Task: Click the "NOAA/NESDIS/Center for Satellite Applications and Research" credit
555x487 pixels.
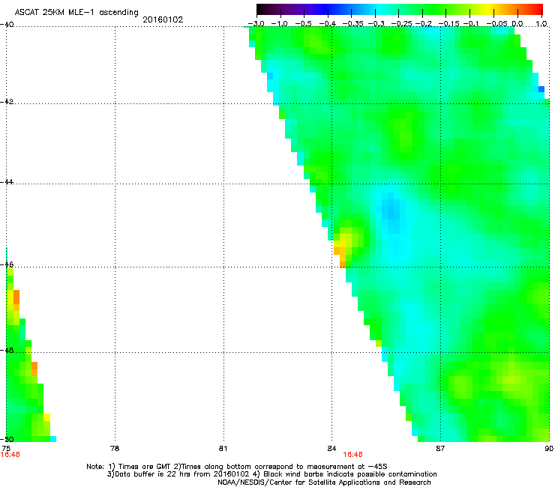Action: (324, 483)
